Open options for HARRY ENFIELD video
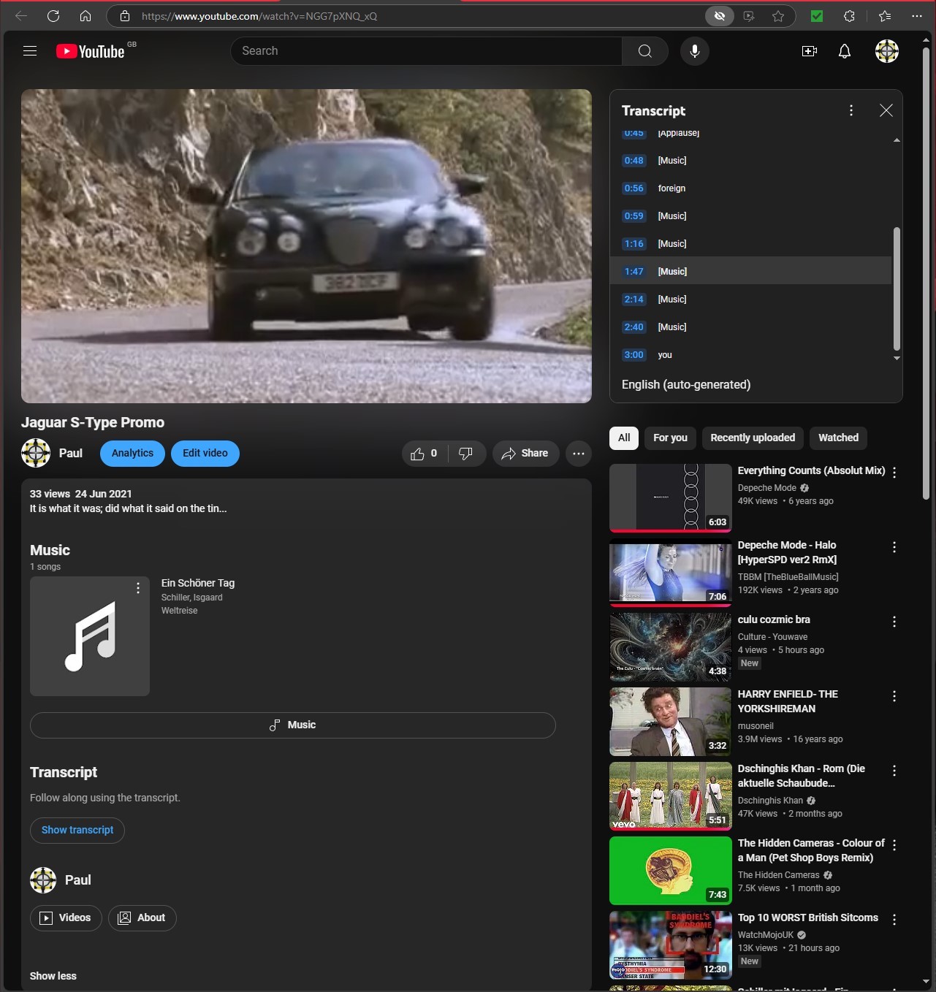This screenshot has height=992, width=936. (894, 696)
